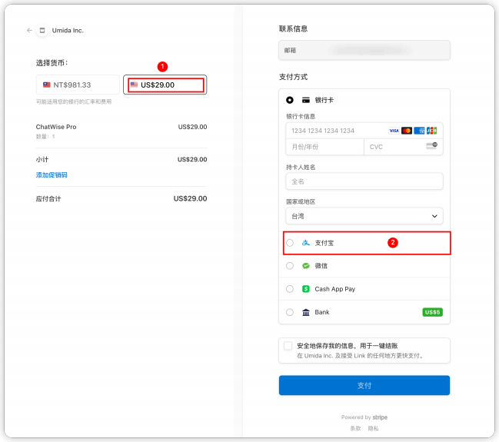Click the Taiwan flag icon
Image resolution: width=499 pixels, height=442 pixels.
tap(47, 85)
